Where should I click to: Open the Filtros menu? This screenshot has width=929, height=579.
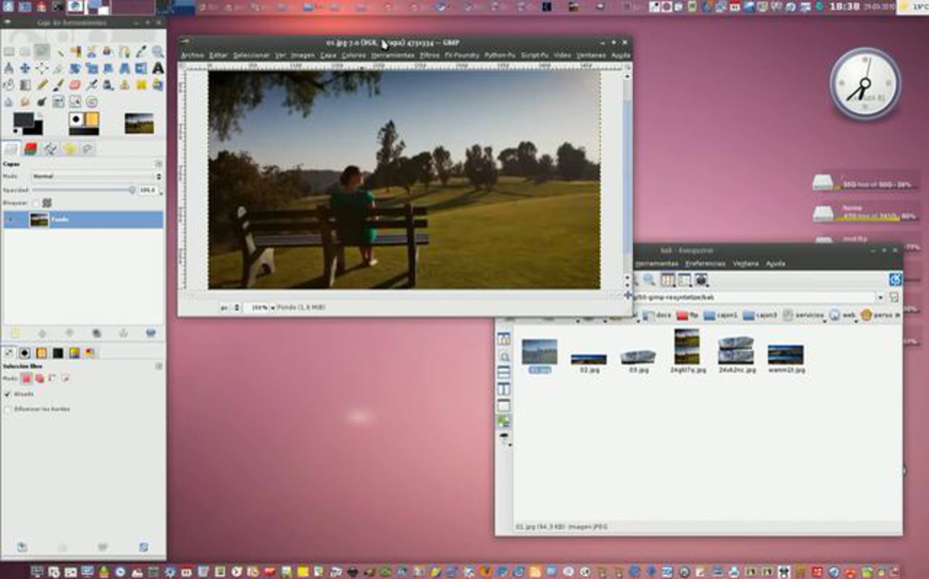tap(429, 56)
